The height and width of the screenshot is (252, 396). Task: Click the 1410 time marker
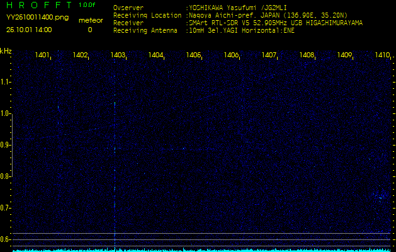point(382,55)
